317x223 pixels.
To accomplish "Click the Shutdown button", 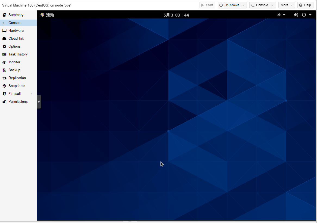I will 229,5.
